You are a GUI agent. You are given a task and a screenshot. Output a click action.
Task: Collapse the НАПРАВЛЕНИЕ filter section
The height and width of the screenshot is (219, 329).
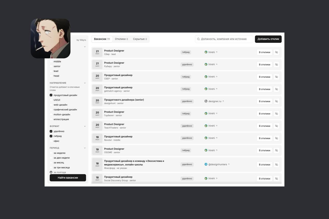click(85, 83)
